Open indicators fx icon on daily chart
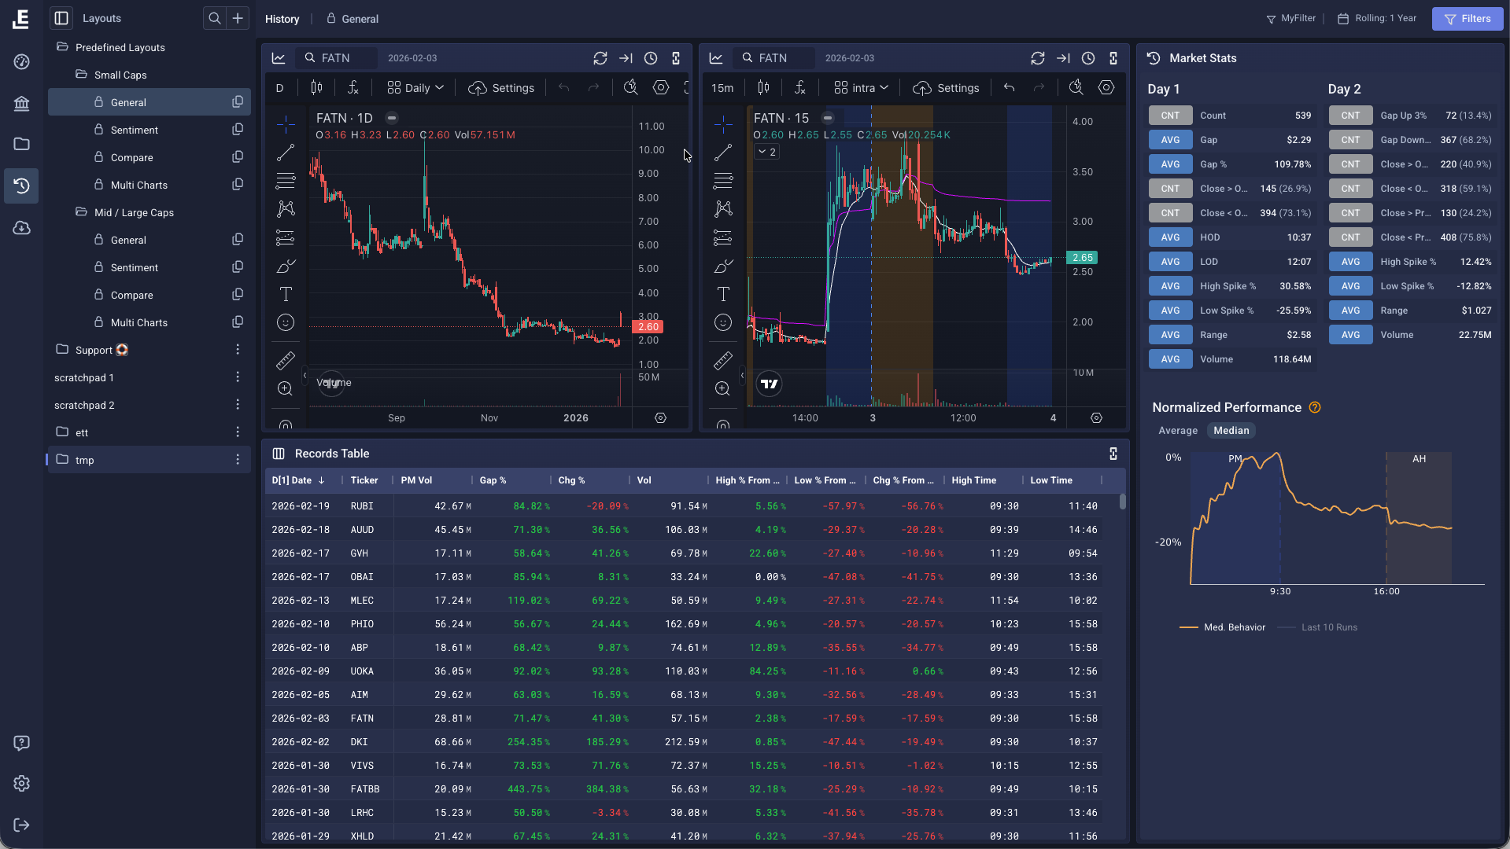The height and width of the screenshot is (849, 1510). tap(353, 88)
